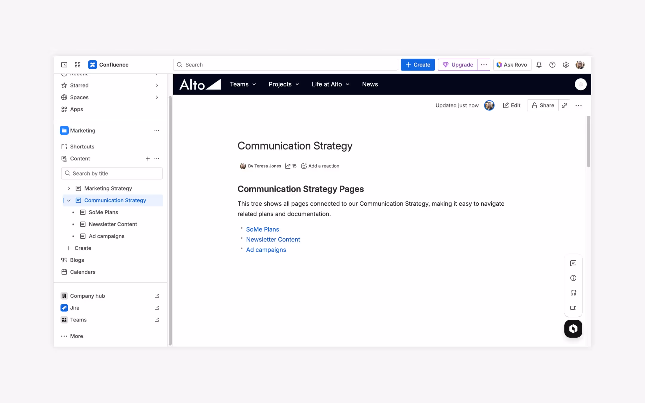Open the Rovo chat bubble
The image size is (645, 403).
[x=573, y=328]
